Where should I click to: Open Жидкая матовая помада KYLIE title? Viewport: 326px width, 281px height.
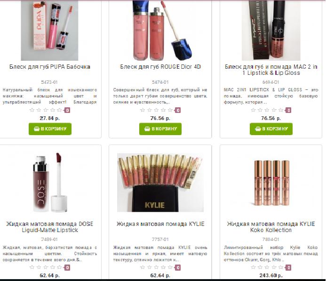(x=160, y=224)
